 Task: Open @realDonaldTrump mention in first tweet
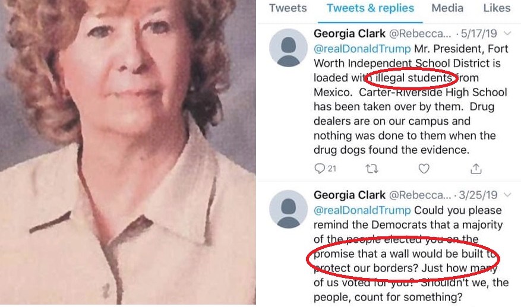pos(362,49)
